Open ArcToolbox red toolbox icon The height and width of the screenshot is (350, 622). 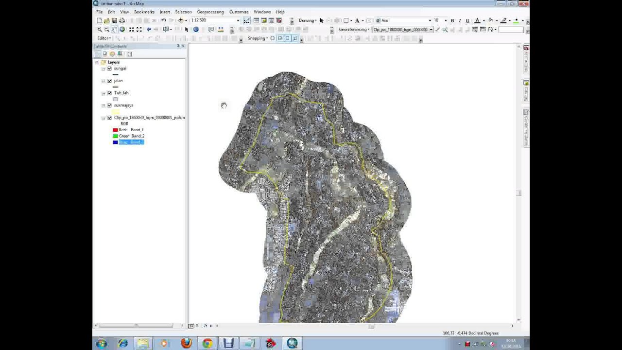[279, 20]
